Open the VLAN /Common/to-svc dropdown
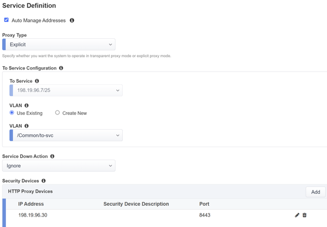This screenshot has height=227, width=327. point(66,135)
